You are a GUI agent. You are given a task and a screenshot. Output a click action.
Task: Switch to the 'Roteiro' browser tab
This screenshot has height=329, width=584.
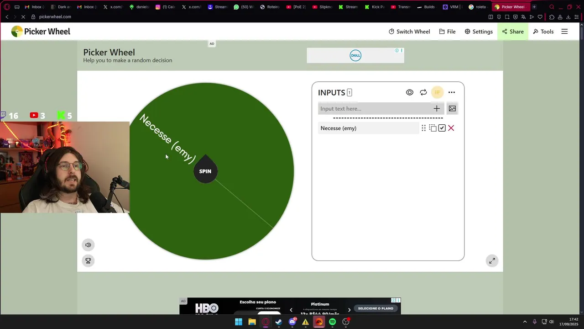(270, 7)
